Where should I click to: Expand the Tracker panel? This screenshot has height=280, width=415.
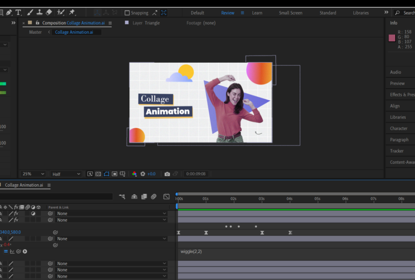click(397, 151)
